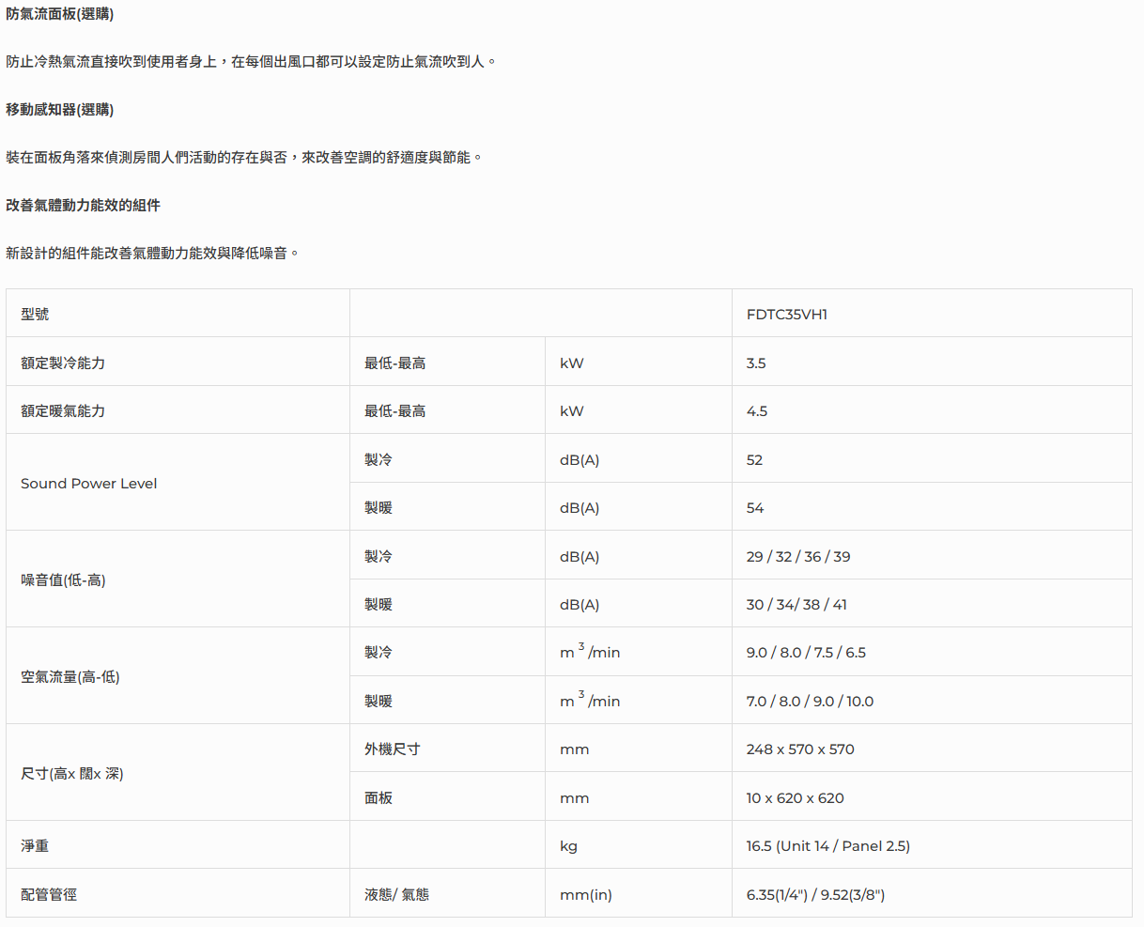Image resolution: width=1144 pixels, height=927 pixels.
Task: Select the FDTC35VH1 model number cell
Action: click(786, 315)
